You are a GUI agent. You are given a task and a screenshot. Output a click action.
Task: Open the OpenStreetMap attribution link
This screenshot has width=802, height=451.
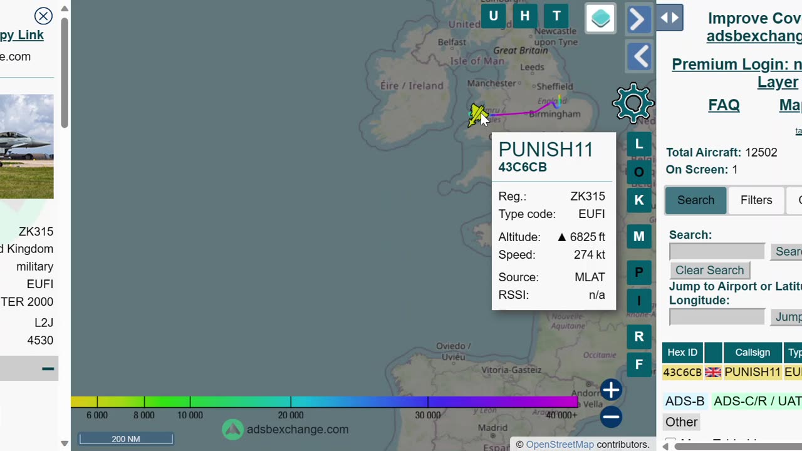[x=560, y=445]
